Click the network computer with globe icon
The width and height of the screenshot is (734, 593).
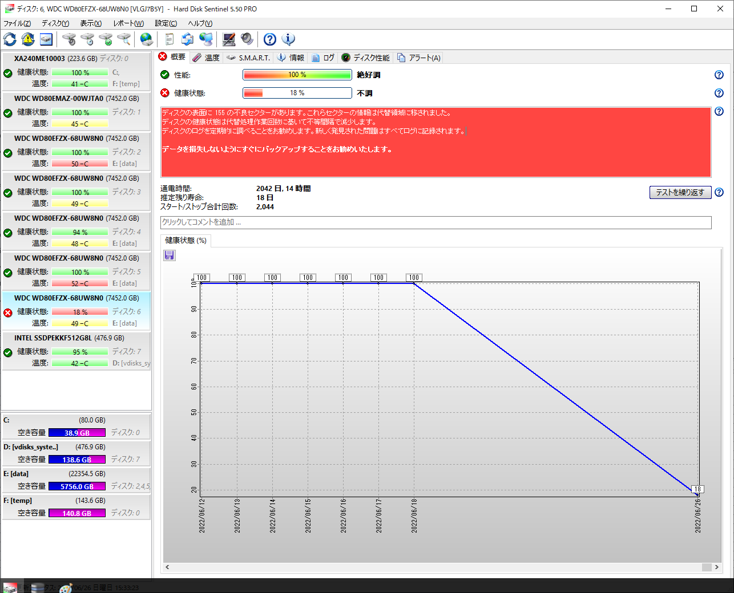coord(206,39)
